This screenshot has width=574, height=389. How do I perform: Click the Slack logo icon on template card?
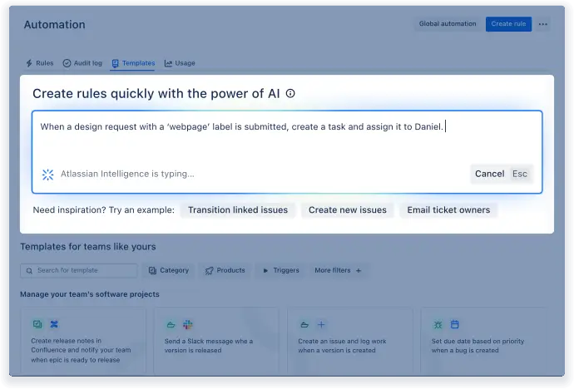click(x=188, y=324)
